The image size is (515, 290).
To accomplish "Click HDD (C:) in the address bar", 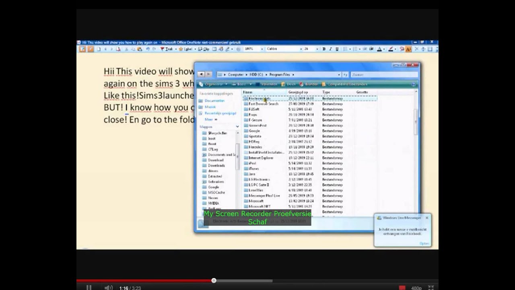I will tap(256, 75).
